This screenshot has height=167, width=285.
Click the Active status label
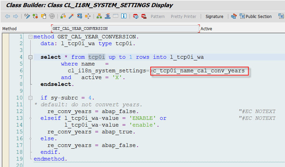point(206,29)
